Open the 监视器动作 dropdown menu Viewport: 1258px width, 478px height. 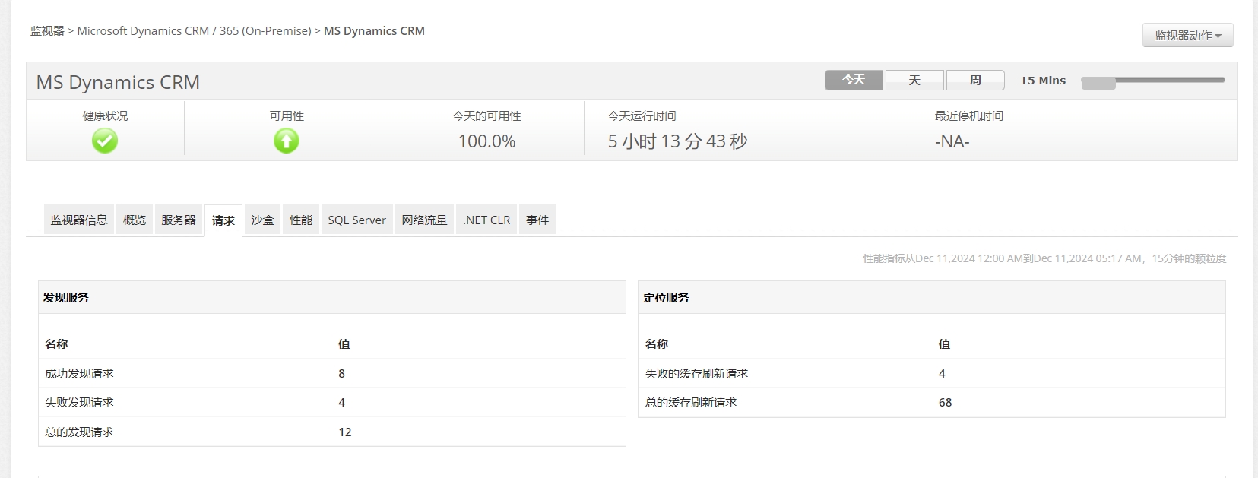coord(1187,35)
